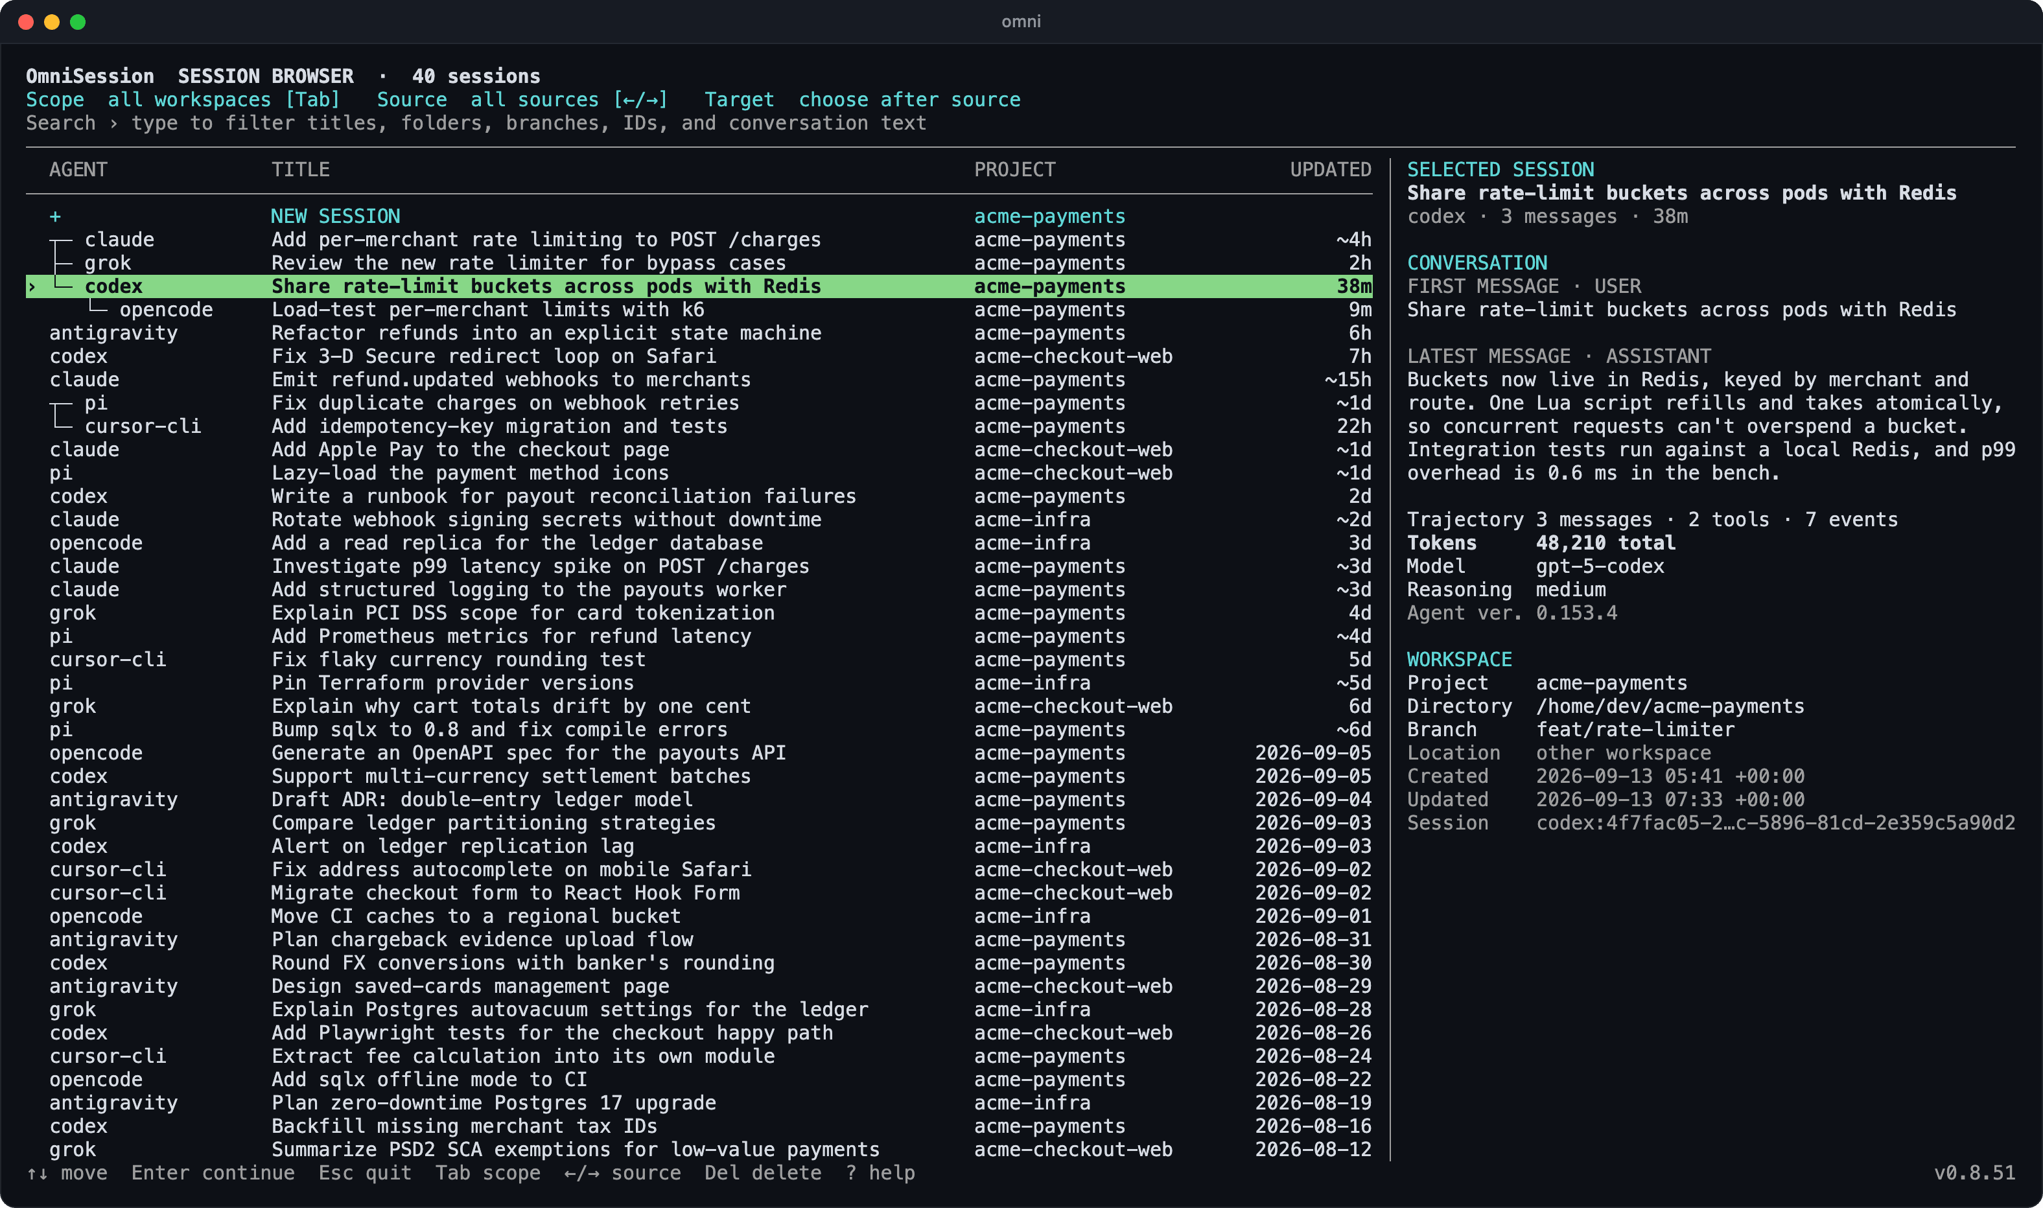The width and height of the screenshot is (2043, 1208).
Task: Open NEW SESSION row
Action: [x=699, y=216]
